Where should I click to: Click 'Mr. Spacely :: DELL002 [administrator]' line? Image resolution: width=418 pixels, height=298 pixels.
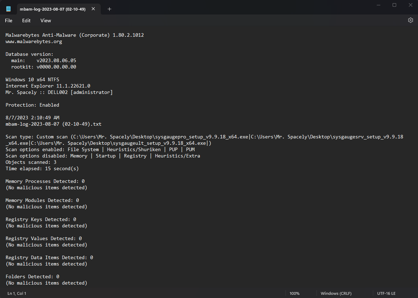click(59, 92)
